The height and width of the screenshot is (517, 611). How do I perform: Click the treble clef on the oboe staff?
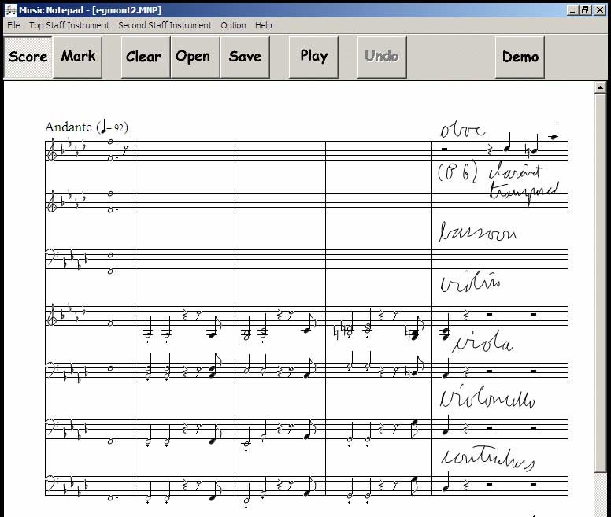pos(52,150)
